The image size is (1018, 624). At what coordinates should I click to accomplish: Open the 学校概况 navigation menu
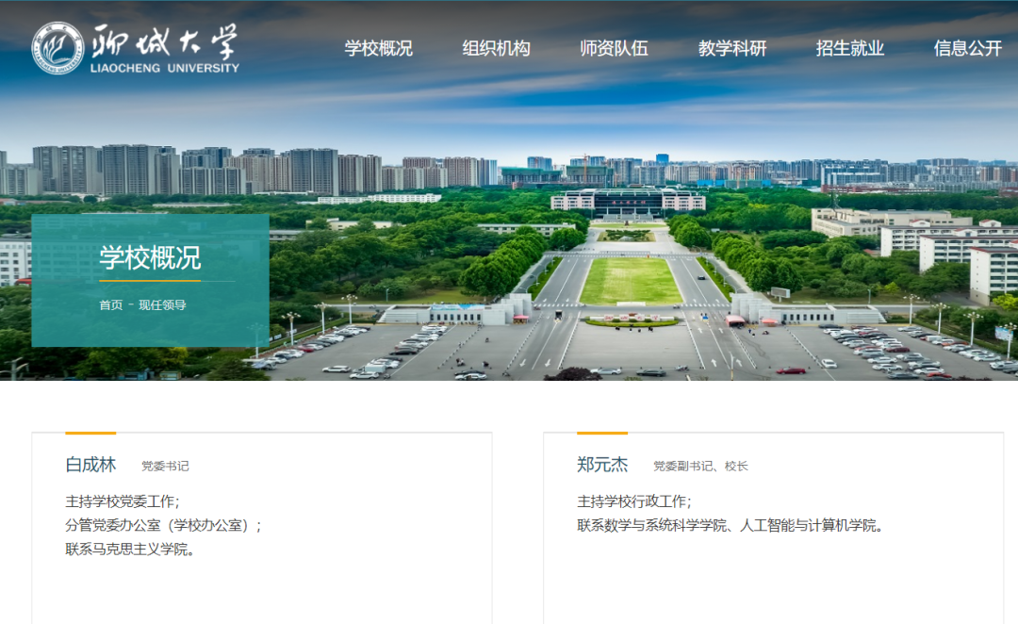pyautogui.click(x=378, y=49)
